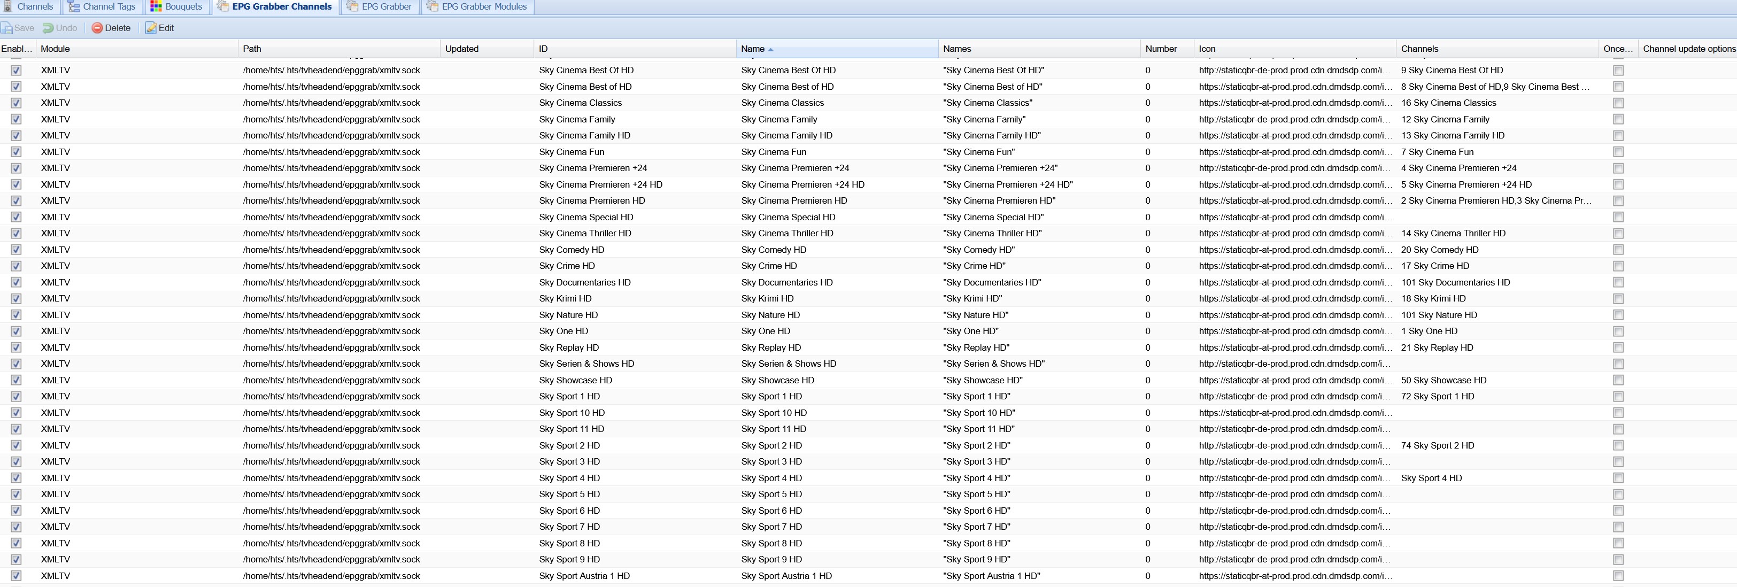Screen dimensions: 1737x587
Task: Toggle the sort arrow on Name column
Action: click(771, 49)
